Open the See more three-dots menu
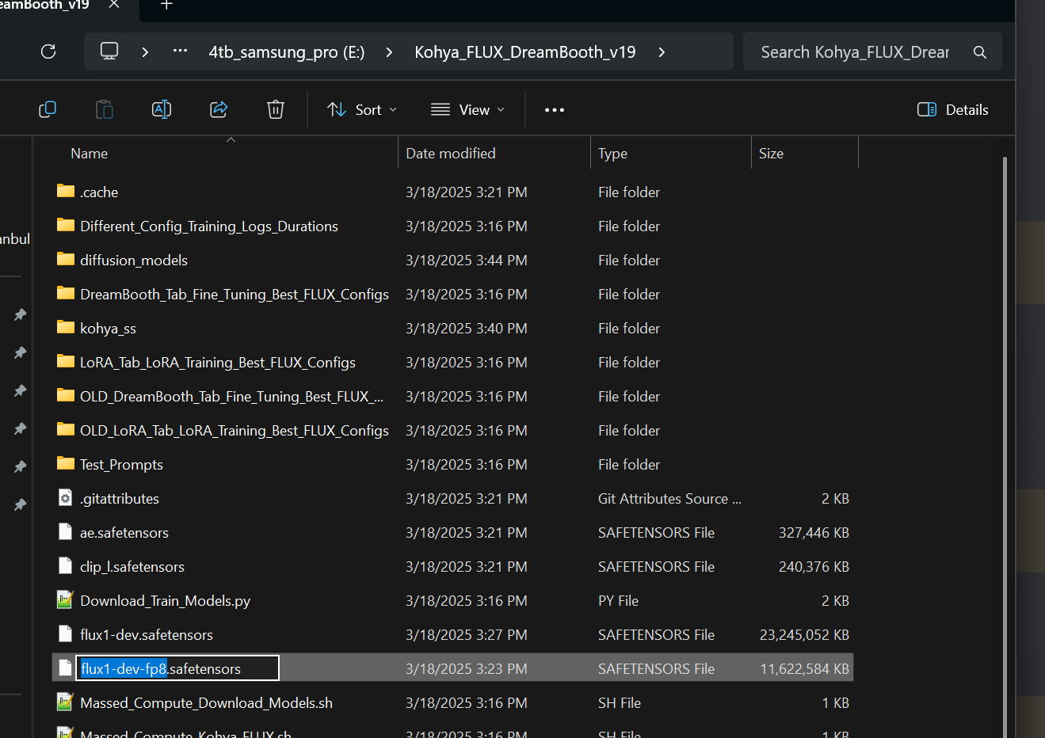This screenshot has height=738, width=1045. click(555, 109)
